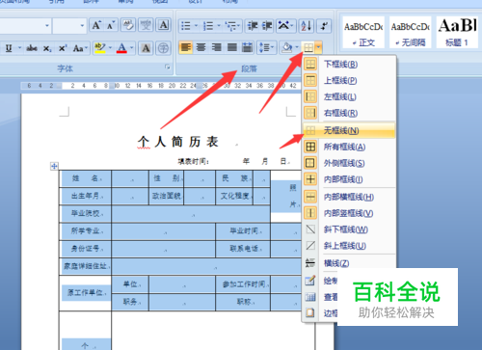Screen dimensions: 482x350
Task: Expand the font color dropdown arrow
Action: pos(132,48)
